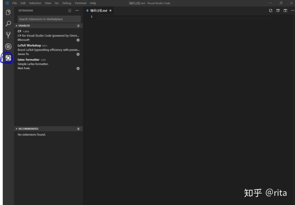
Task: Minimize the VS Code window
Action: tap(270, 3)
